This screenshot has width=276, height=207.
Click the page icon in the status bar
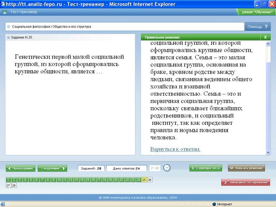(3, 204)
